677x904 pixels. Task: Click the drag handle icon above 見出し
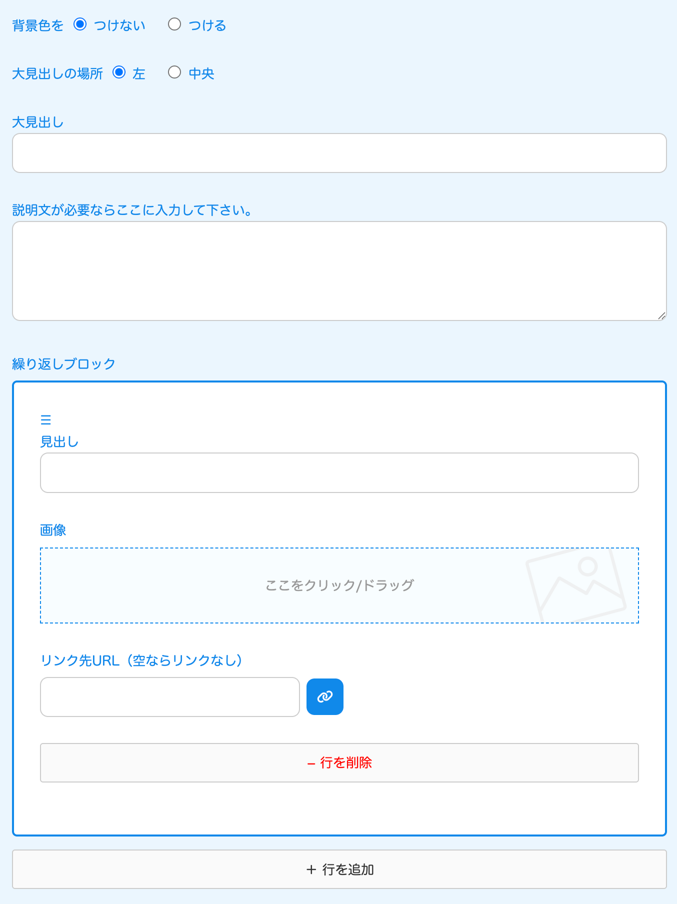point(46,419)
